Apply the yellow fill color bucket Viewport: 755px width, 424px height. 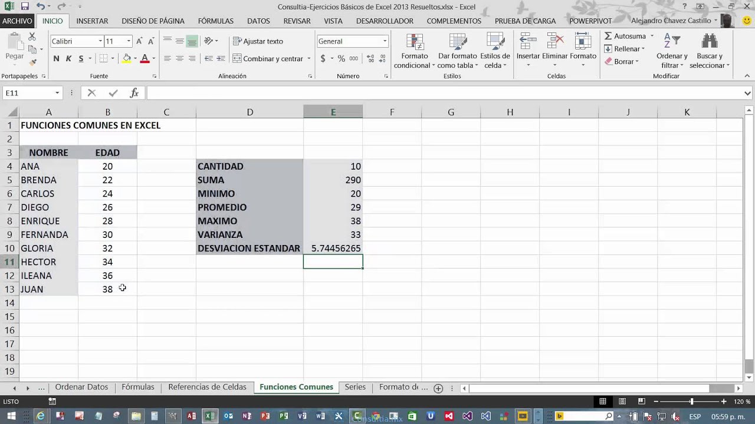click(126, 58)
